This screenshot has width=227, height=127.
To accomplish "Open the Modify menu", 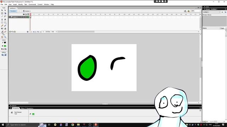I will (x=21, y=5).
